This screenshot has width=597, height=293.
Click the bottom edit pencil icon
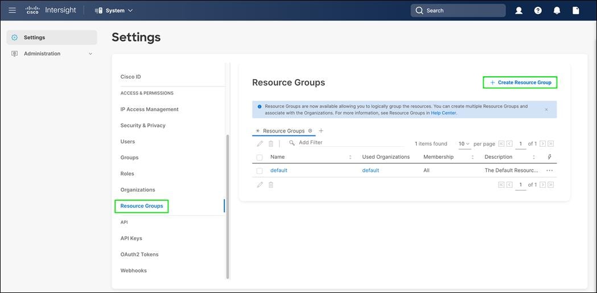pos(260,184)
